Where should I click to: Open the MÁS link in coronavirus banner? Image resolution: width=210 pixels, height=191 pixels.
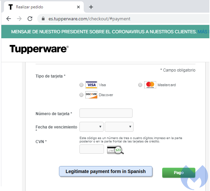tap(203, 32)
